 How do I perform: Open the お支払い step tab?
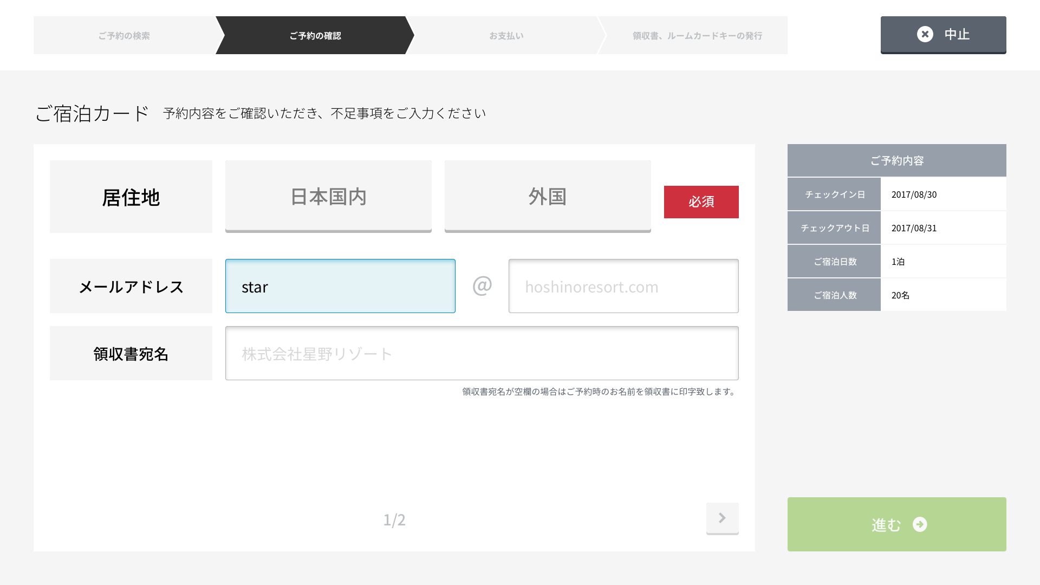(506, 36)
